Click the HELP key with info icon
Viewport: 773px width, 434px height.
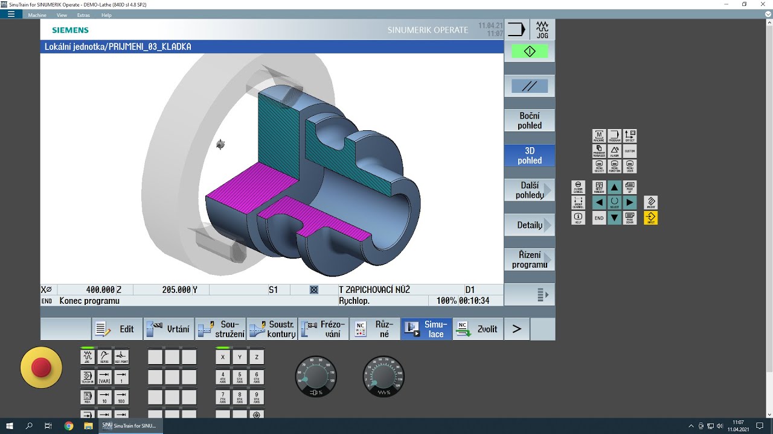click(x=578, y=218)
